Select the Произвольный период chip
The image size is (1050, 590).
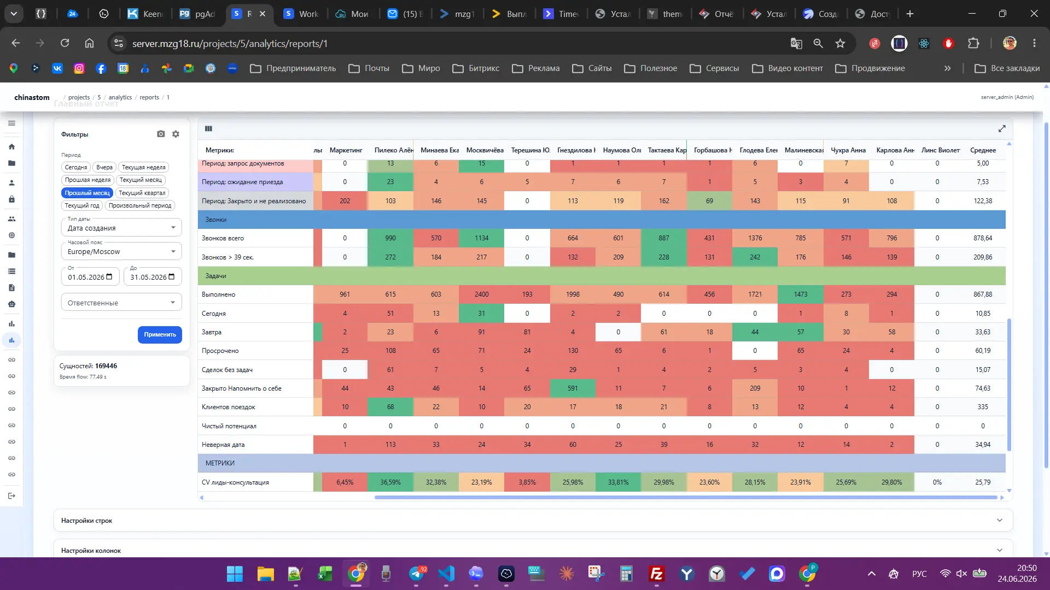point(140,205)
